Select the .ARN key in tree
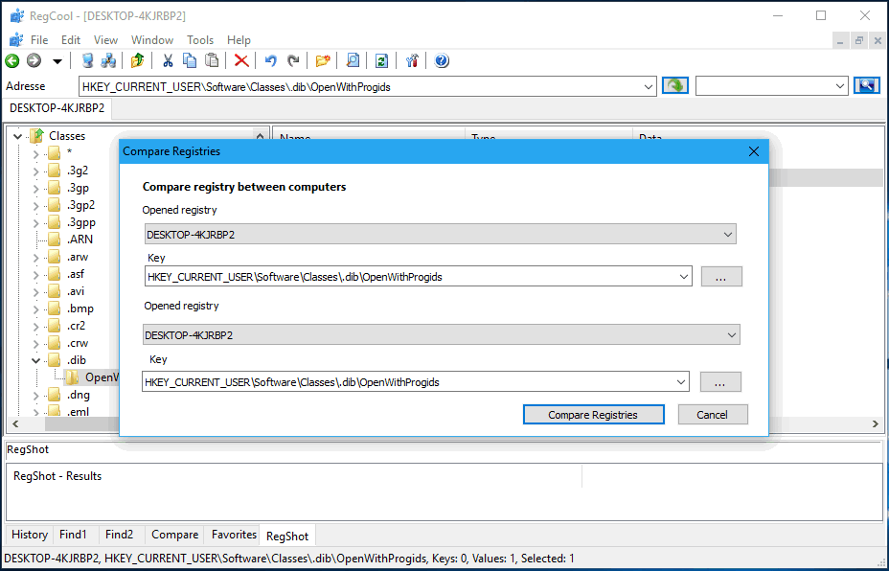The height and width of the screenshot is (571, 889). 80,240
